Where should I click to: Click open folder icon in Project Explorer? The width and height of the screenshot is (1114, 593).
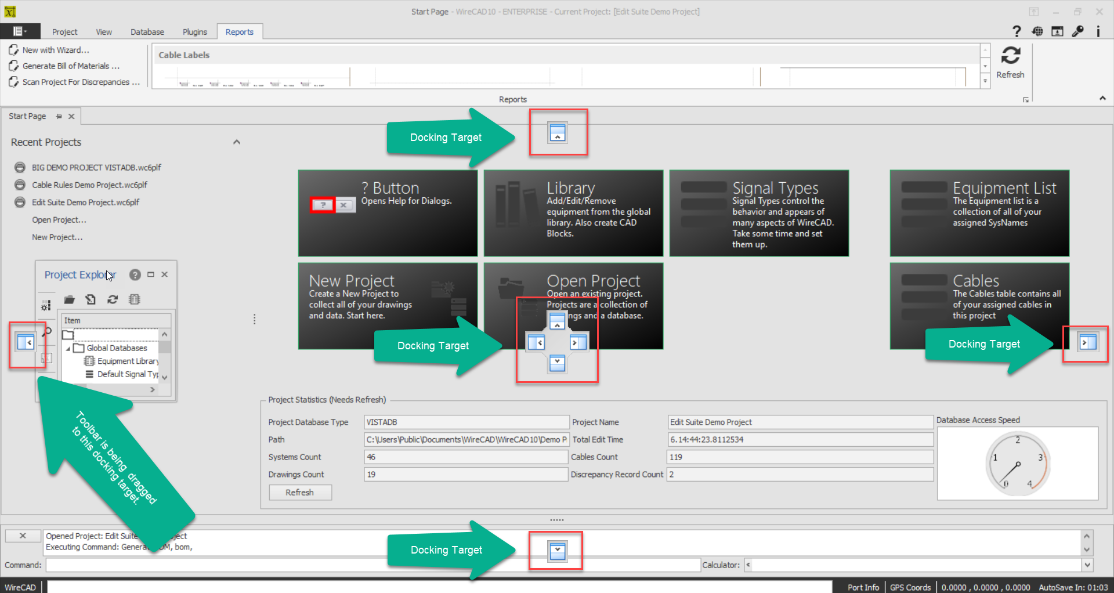[x=70, y=299]
